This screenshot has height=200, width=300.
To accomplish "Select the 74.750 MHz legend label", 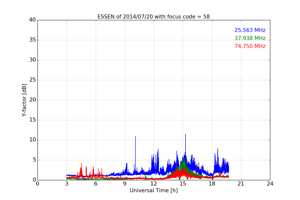I will pyautogui.click(x=250, y=46).
